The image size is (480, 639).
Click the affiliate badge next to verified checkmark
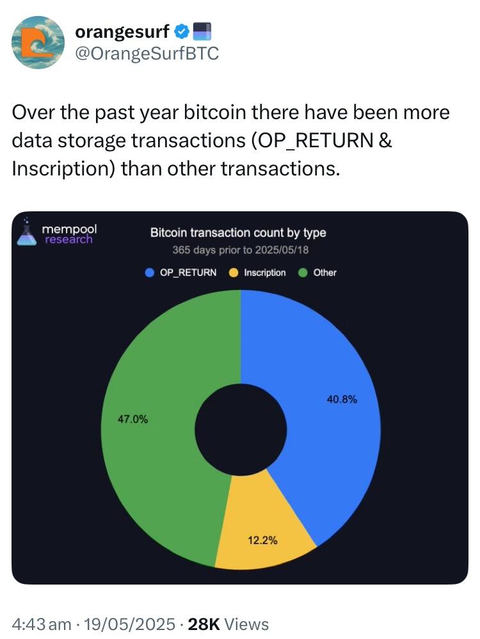point(202,31)
